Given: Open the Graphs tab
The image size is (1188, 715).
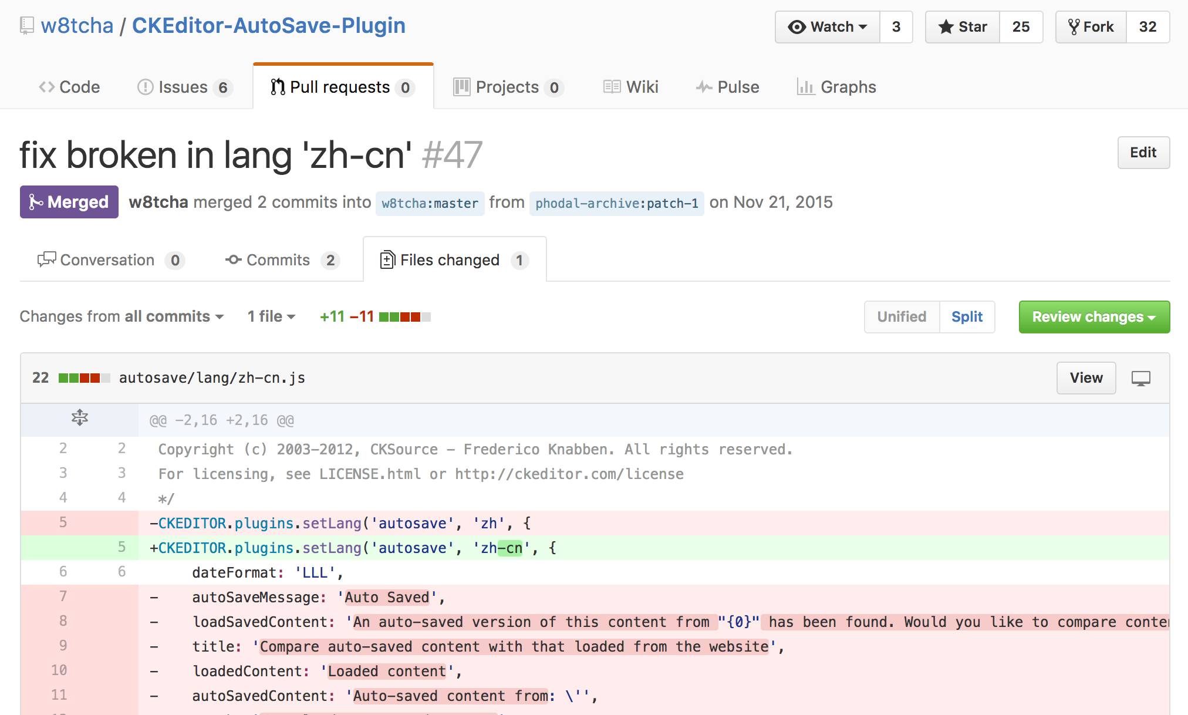Looking at the screenshot, I should (836, 87).
